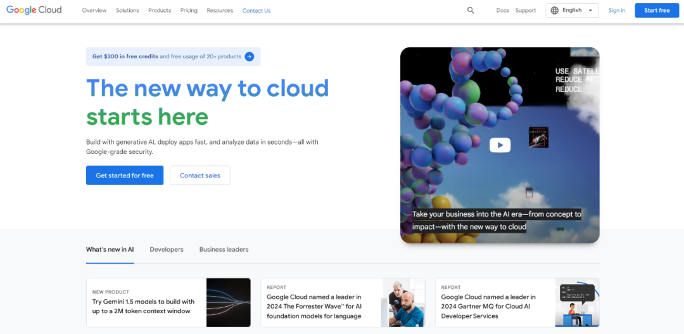
Task: Open the Pricing menu
Action: 189,11
